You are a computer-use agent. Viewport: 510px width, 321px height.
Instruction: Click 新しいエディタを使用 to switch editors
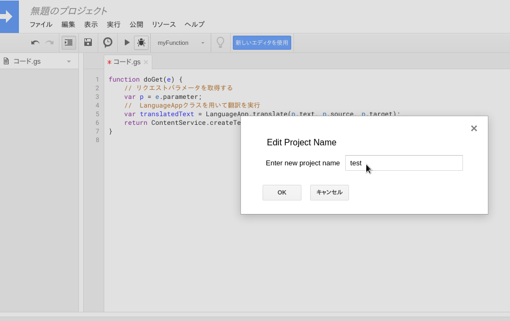262,42
